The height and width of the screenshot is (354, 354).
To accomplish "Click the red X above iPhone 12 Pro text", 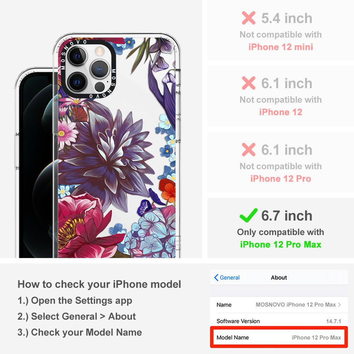I will (249, 149).
